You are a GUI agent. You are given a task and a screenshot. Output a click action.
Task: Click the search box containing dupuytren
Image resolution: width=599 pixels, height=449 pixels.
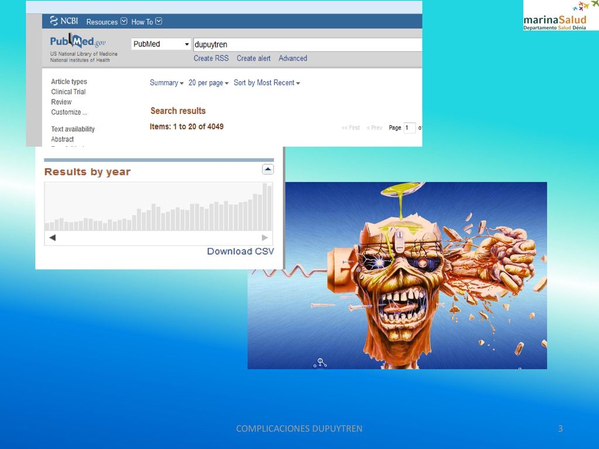[308, 44]
